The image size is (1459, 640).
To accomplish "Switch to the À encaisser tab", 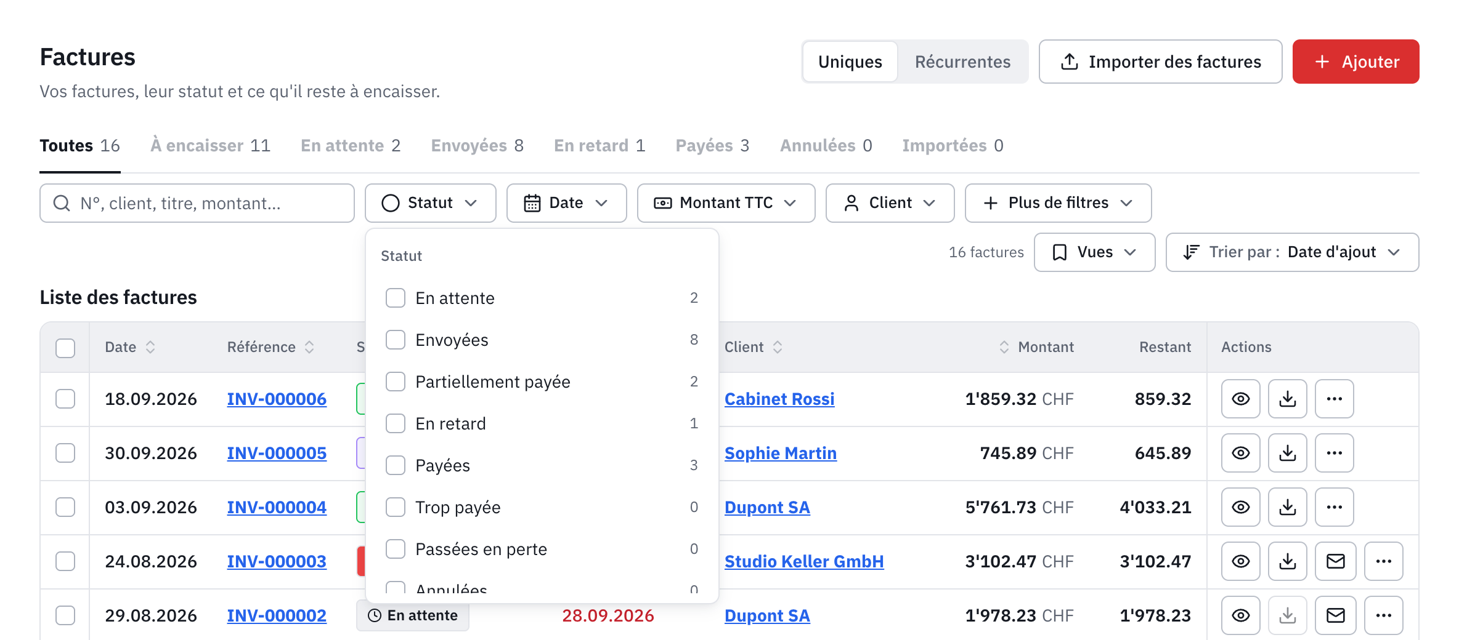I will [210, 146].
